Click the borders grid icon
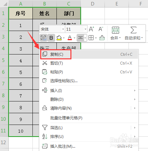This screenshot has height=151, width=148. tap(91, 38)
